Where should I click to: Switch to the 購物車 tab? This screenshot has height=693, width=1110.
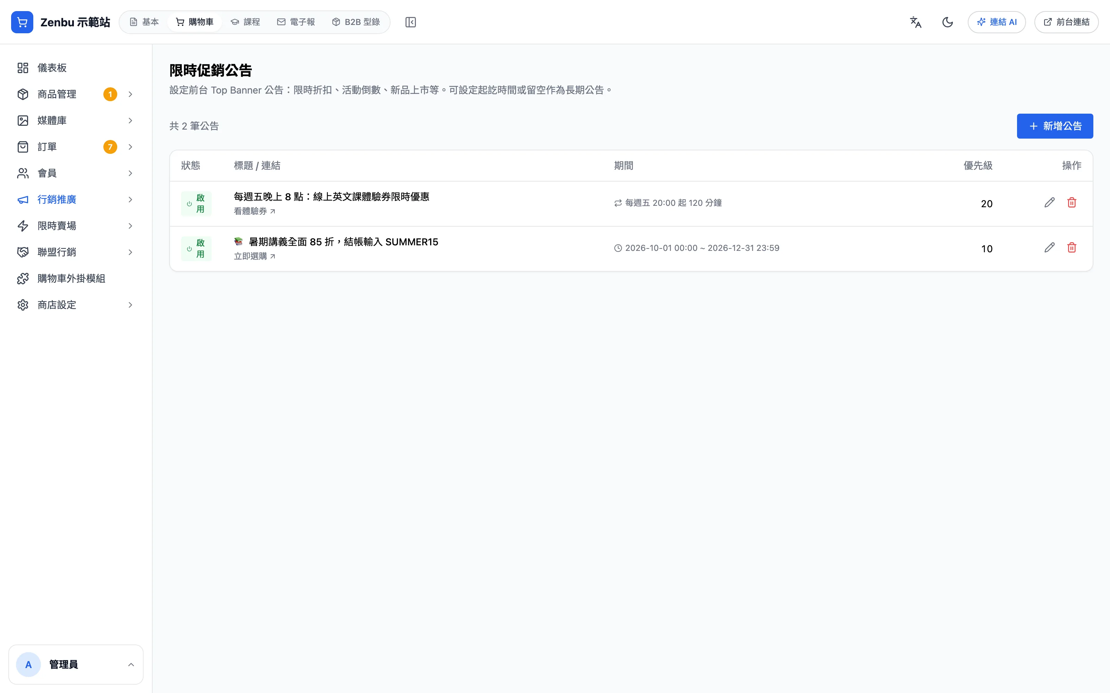[x=195, y=22]
